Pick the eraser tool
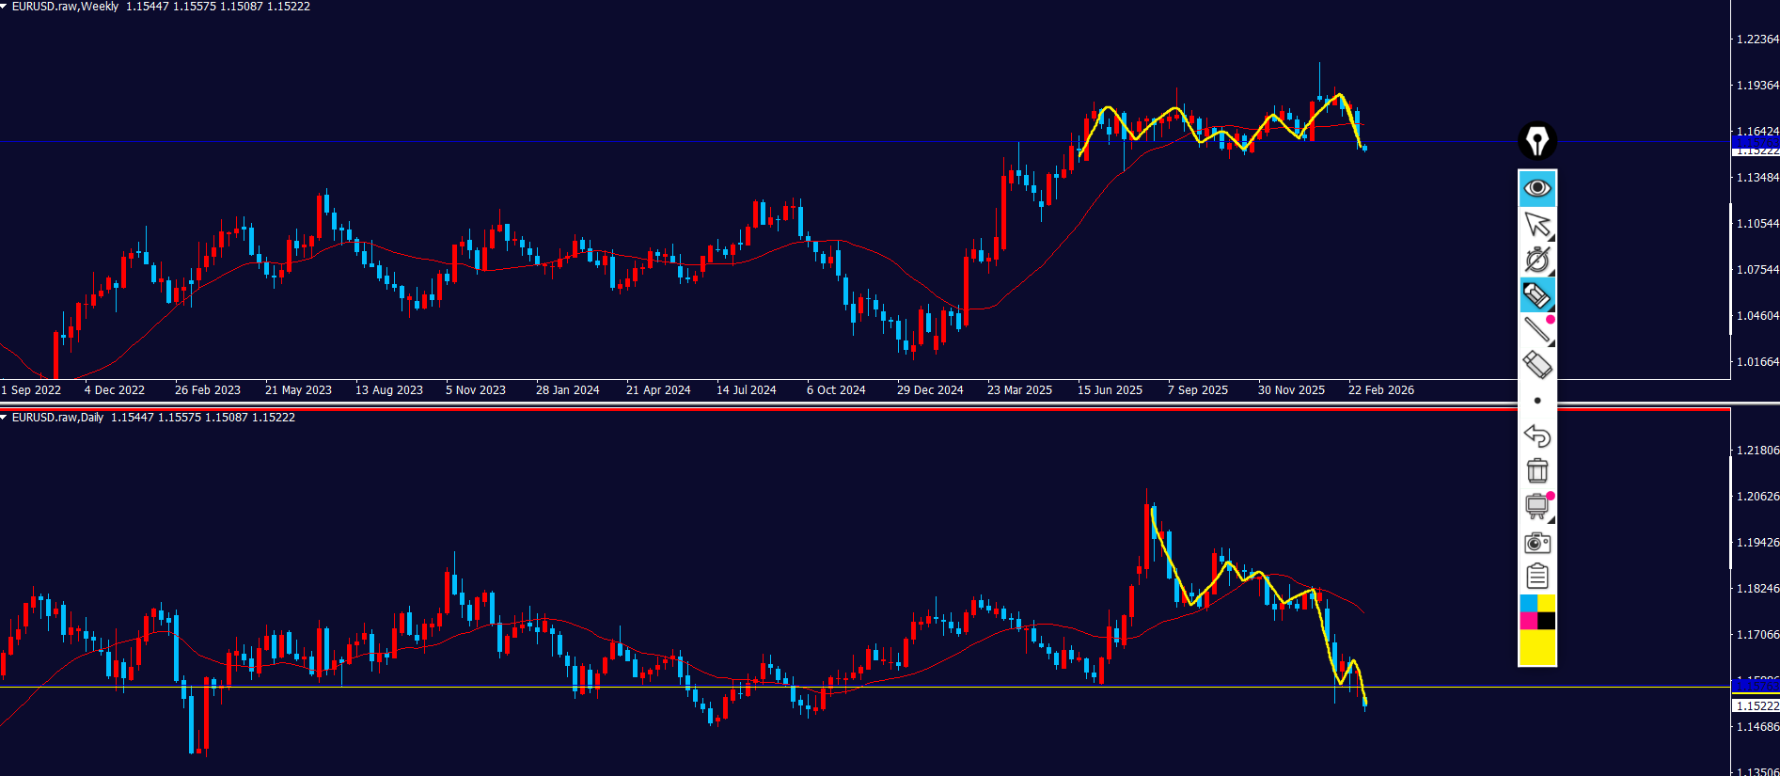Screen dimensions: 1780x776 pos(1536,365)
